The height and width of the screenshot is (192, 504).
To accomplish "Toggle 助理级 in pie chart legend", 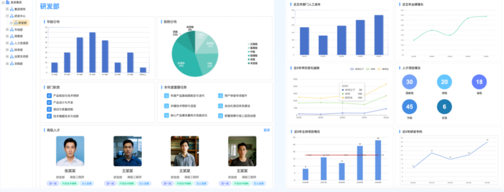I will tap(252, 56).
